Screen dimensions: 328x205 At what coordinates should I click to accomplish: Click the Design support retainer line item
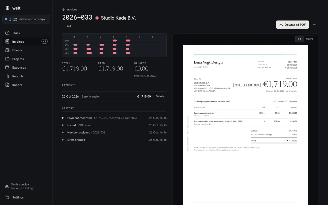point(245,114)
